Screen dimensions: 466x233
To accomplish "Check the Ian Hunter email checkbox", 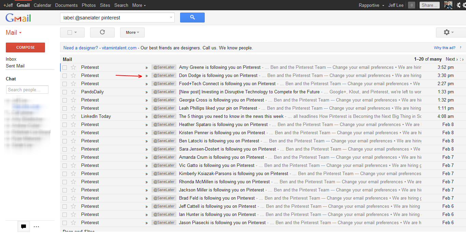I will click(65, 215).
